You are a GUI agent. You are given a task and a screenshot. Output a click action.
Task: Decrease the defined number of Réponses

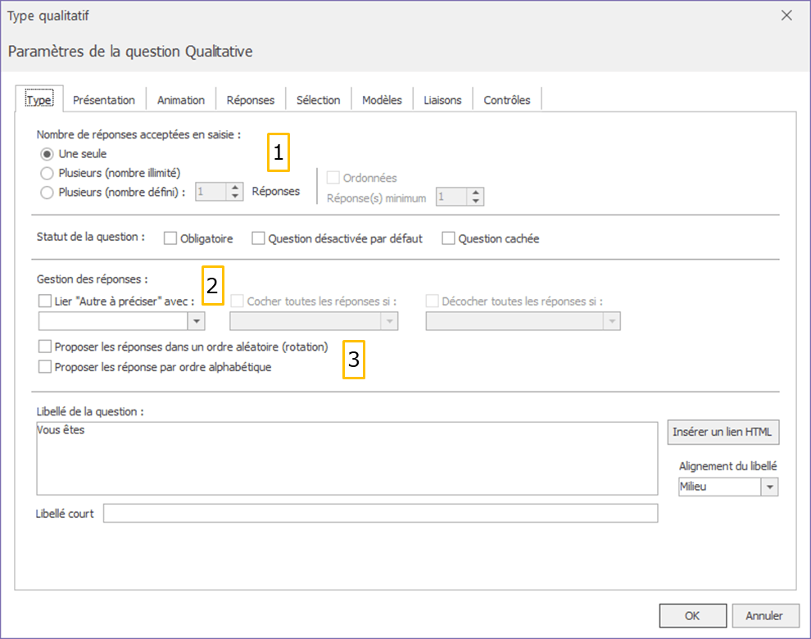[x=235, y=196]
